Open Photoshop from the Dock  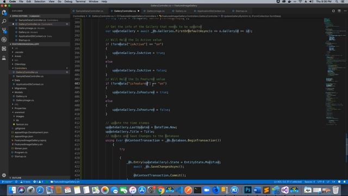pos(248,190)
